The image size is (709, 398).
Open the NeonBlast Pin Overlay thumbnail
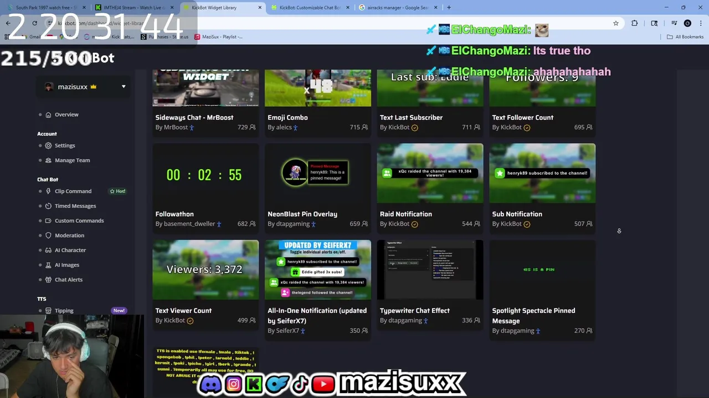[x=318, y=174]
